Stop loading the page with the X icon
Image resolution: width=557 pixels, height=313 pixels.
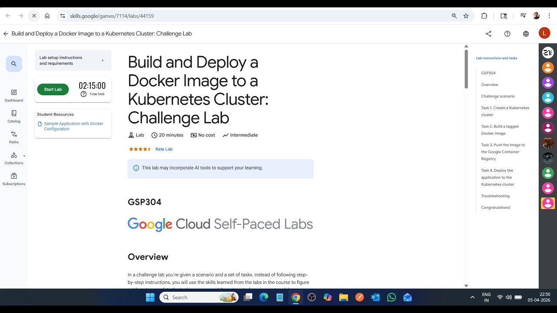click(34, 16)
